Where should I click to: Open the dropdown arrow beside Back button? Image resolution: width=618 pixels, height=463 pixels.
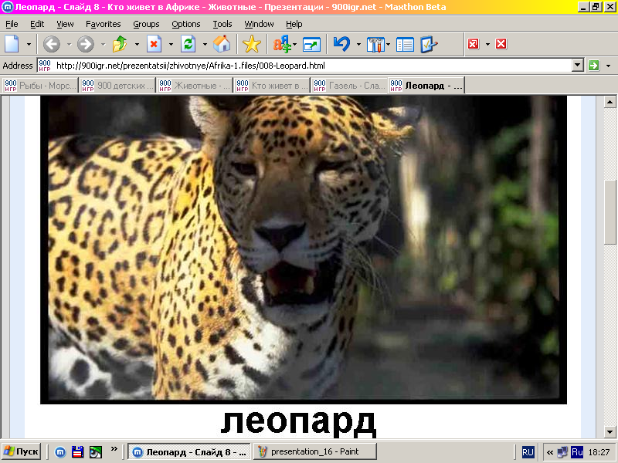68,44
